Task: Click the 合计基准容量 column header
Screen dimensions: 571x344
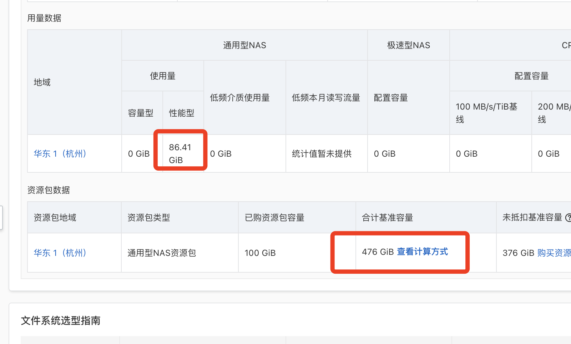Action: point(388,218)
